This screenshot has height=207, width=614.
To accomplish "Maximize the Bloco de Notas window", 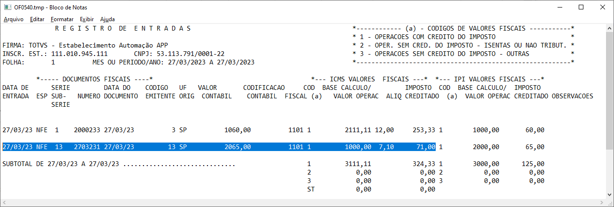I will [581, 8].
